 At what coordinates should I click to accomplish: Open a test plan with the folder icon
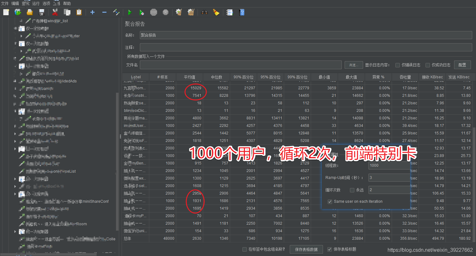(x=30, y=12)
